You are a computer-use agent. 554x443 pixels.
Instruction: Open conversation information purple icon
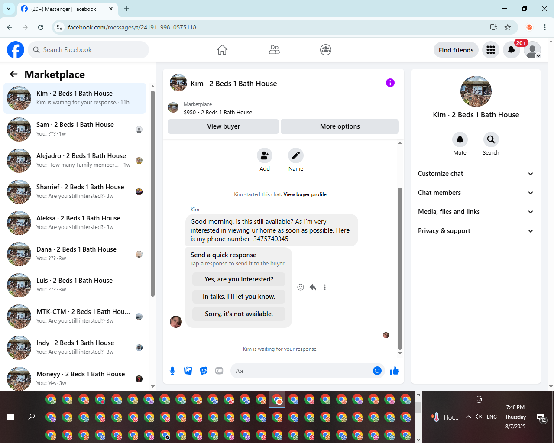pos(390,83)
